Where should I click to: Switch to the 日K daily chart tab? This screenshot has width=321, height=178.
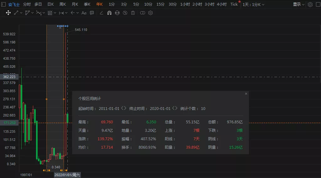[x=51, y=4]
